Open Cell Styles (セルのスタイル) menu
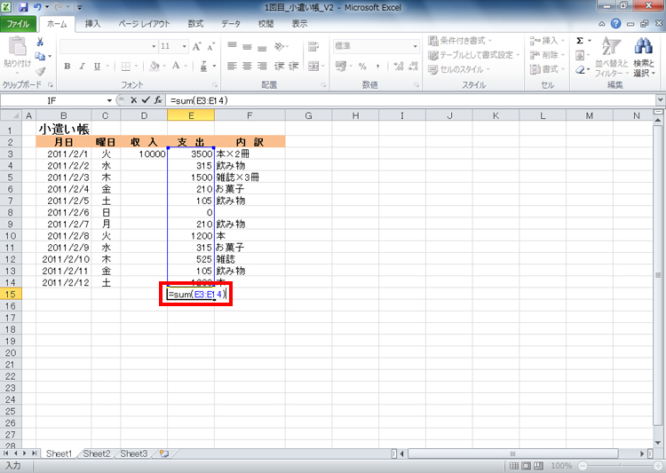The height and width of the screenshot is (473, 666). (459, 69)
